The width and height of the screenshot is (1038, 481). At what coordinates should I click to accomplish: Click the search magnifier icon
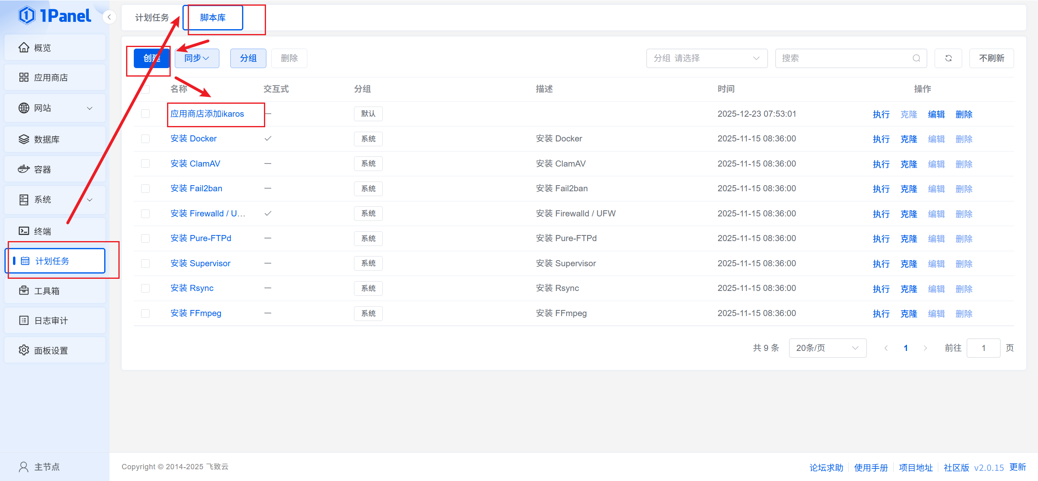916,58
